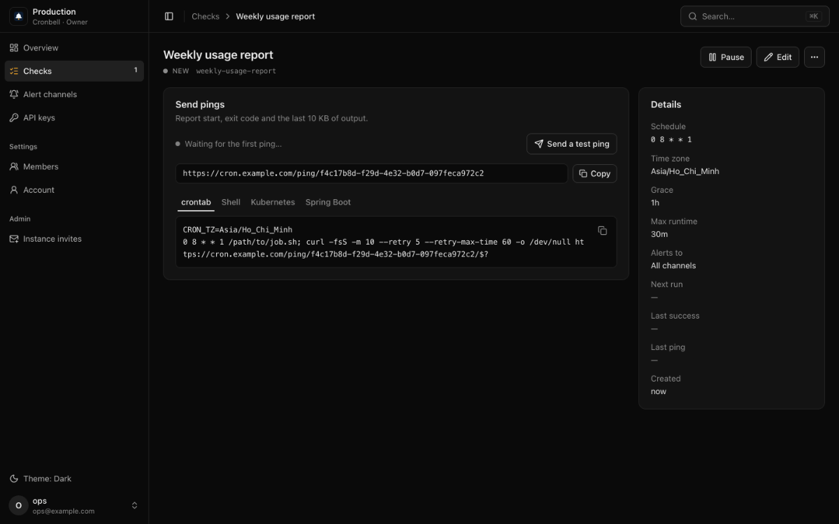Viewport: 839px width, 524px height.
Task: Open Account settings
Action: point(74,189)
